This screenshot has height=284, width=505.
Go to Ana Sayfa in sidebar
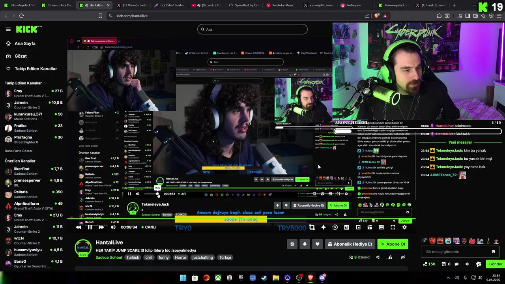(25, 43)
